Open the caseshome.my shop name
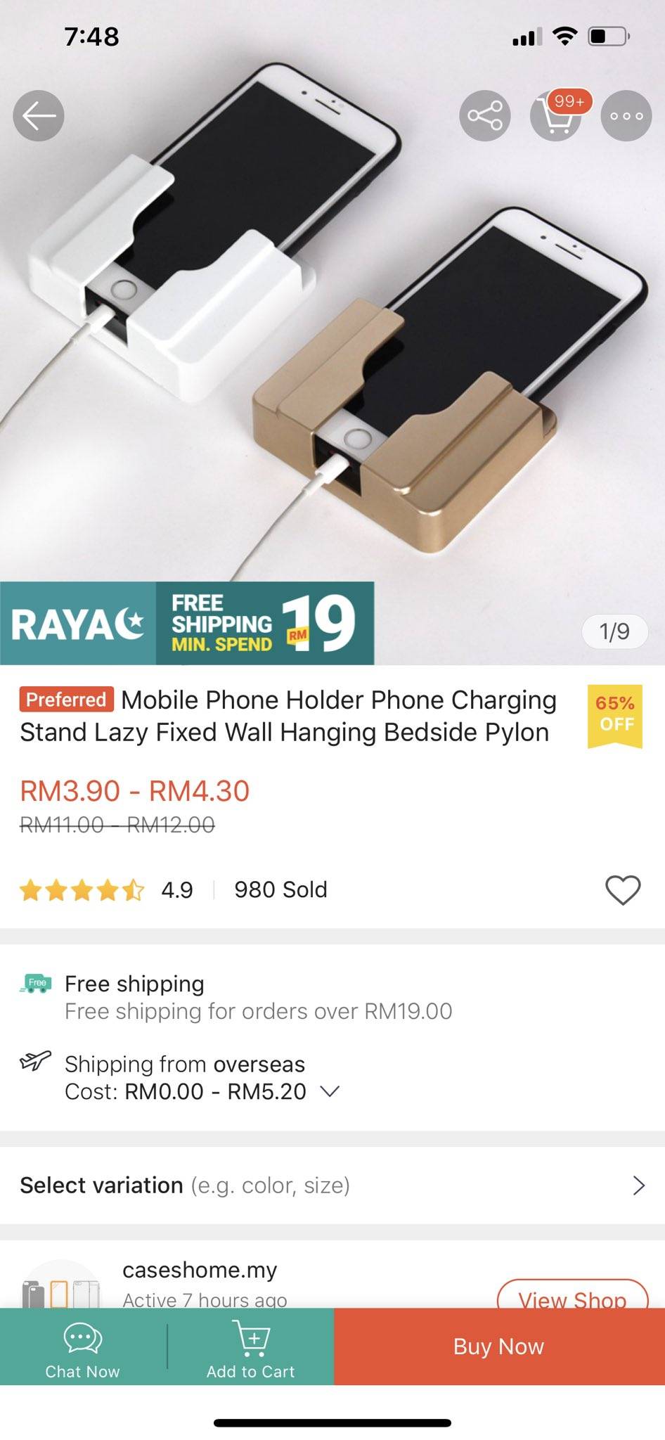This screenshot has height=1440, width=665. point(200,1270)
